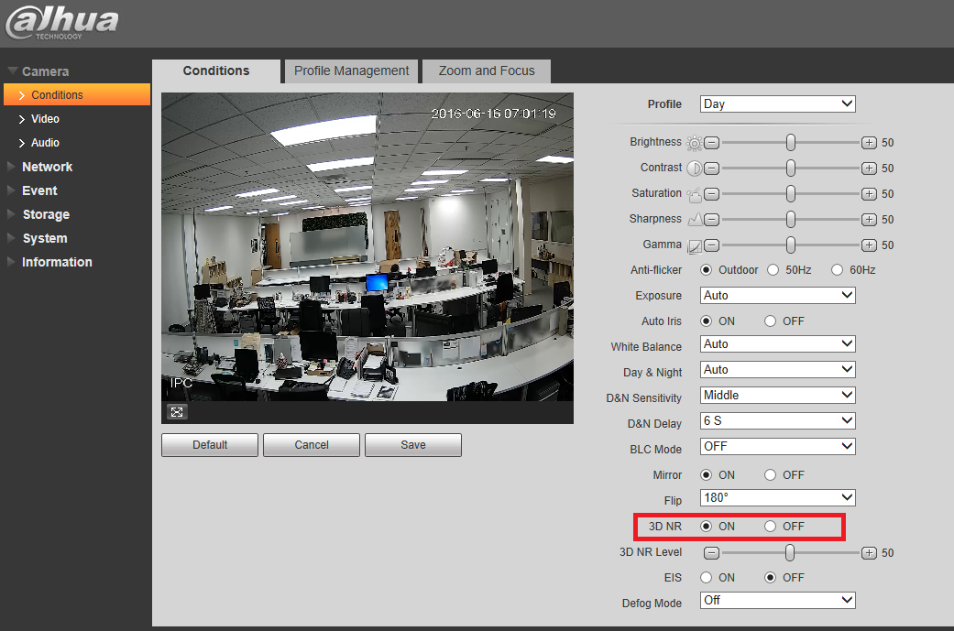The image size is (954, 631).
Task: Switch to the Profile Management tab
Action: point(352,71)
